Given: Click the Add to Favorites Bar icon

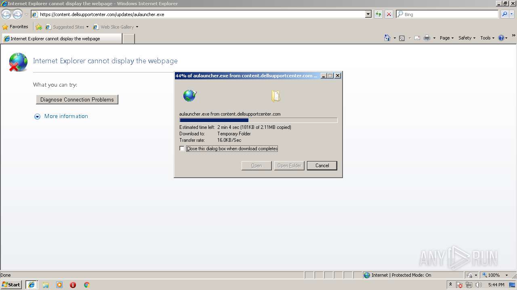Looking at the screenshot, I should point(39,27).
